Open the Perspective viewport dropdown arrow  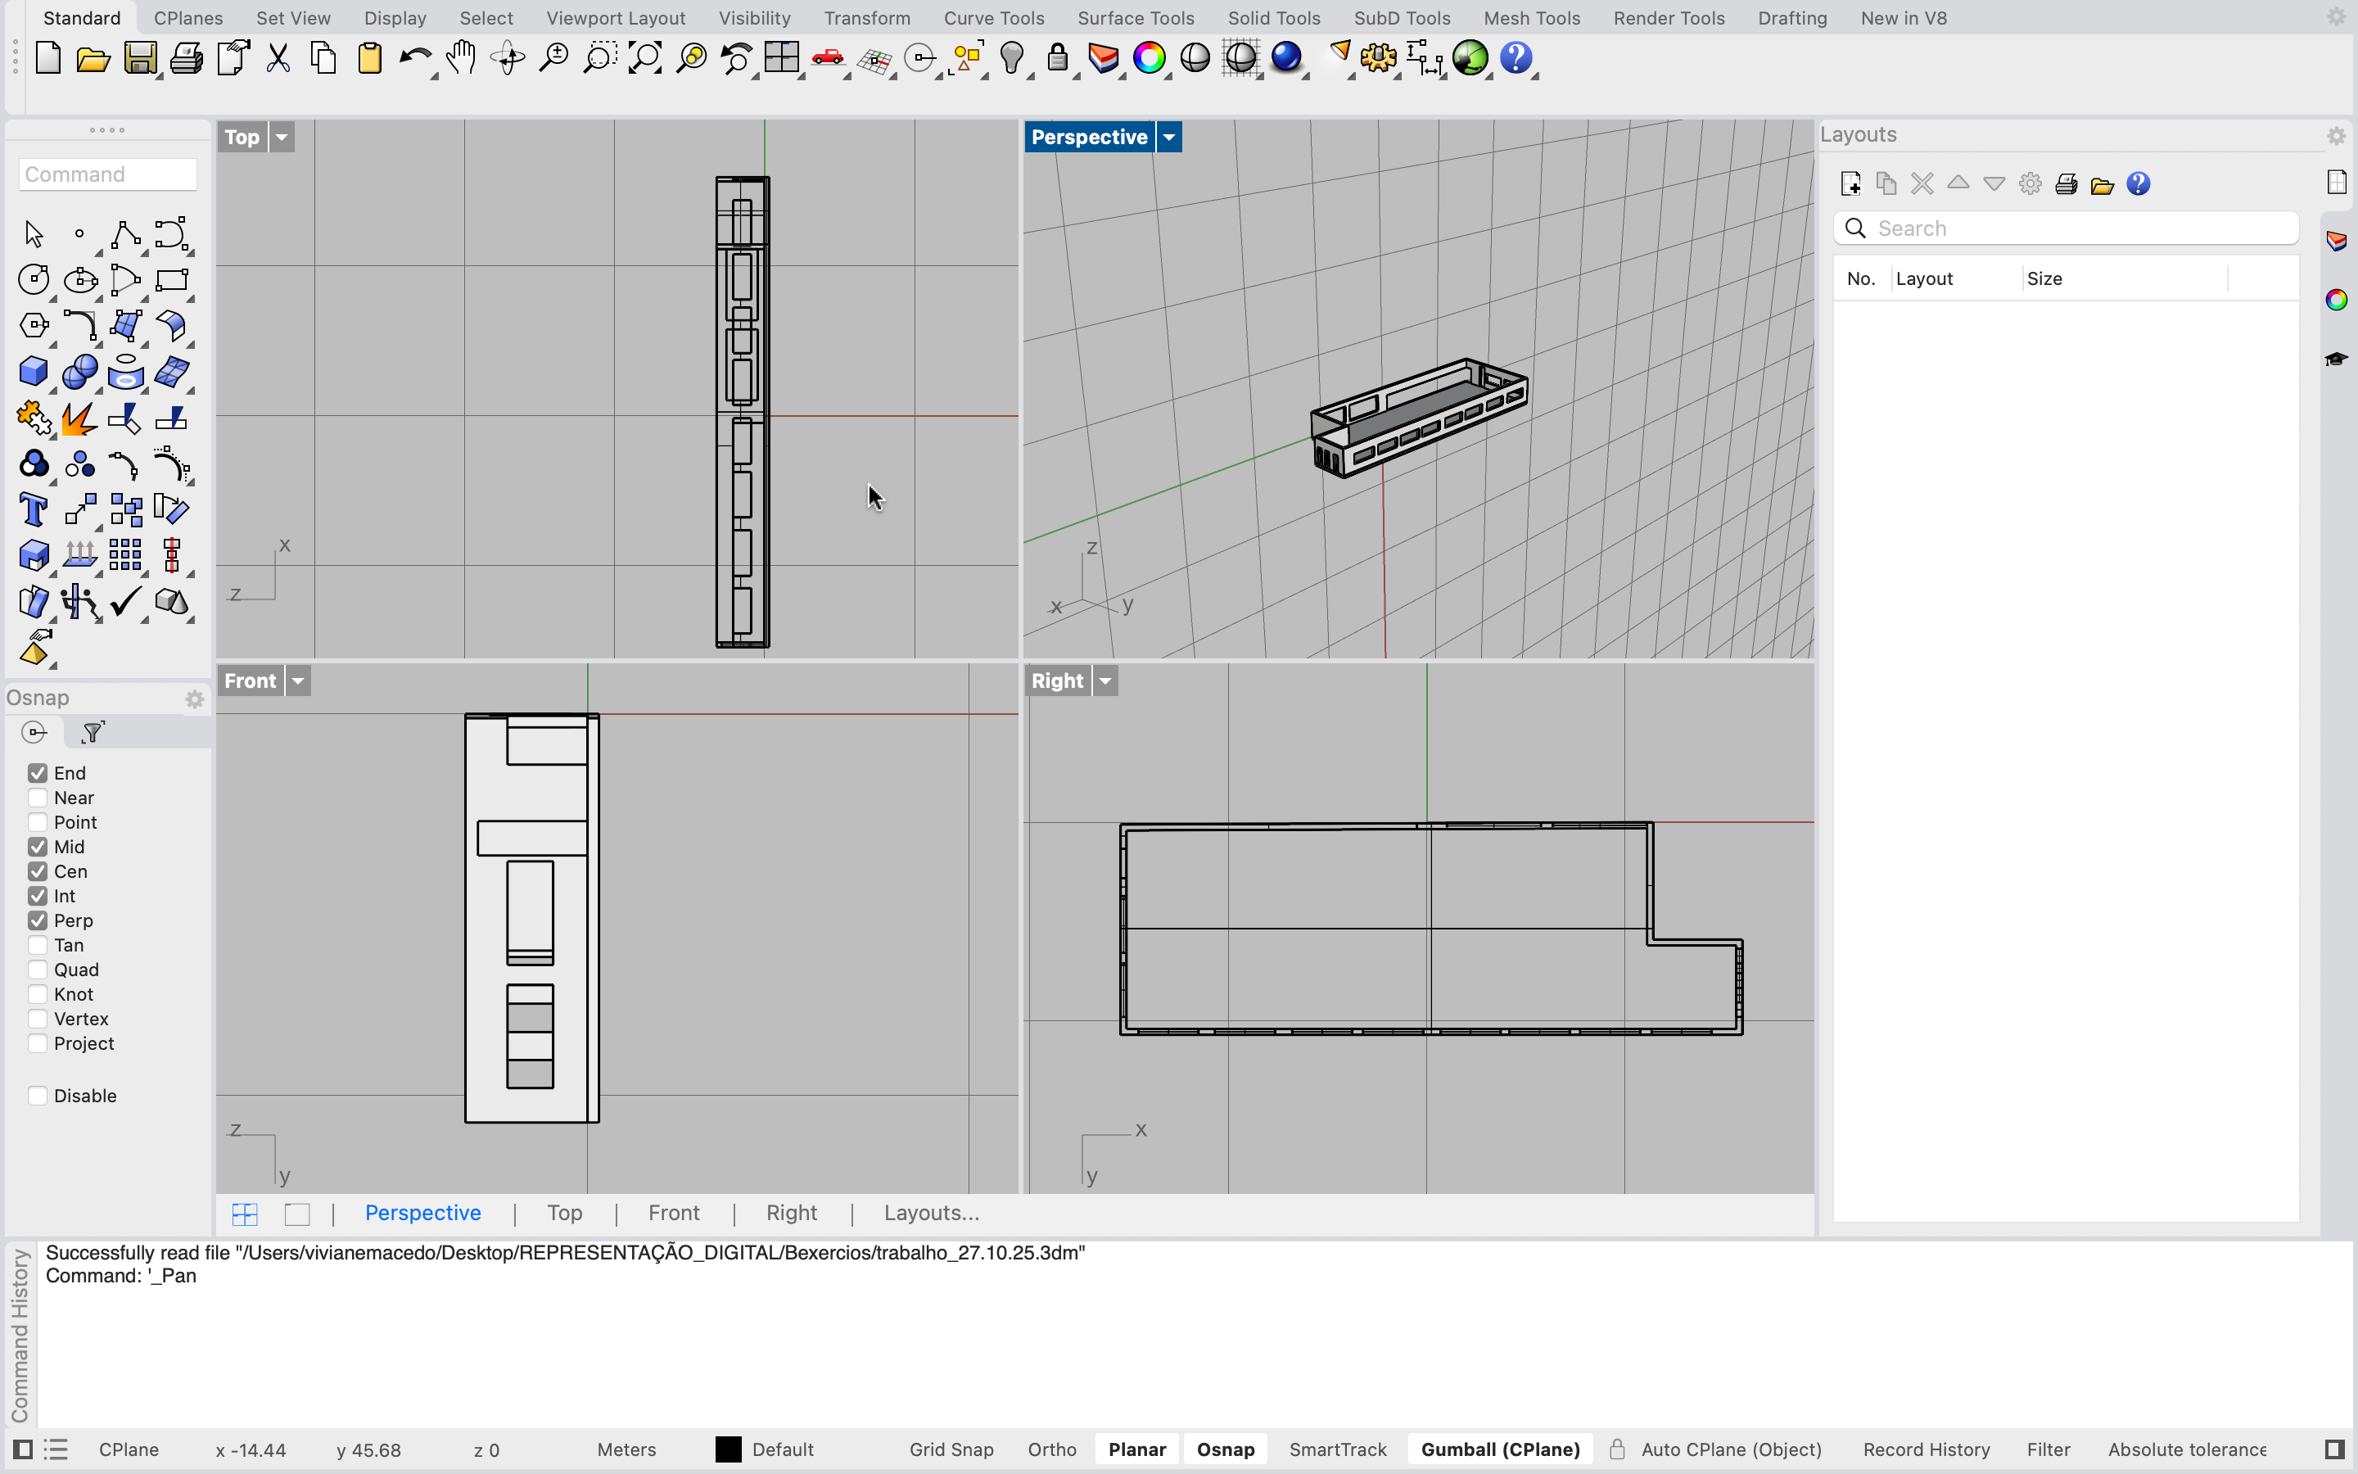coord(1169,138)
